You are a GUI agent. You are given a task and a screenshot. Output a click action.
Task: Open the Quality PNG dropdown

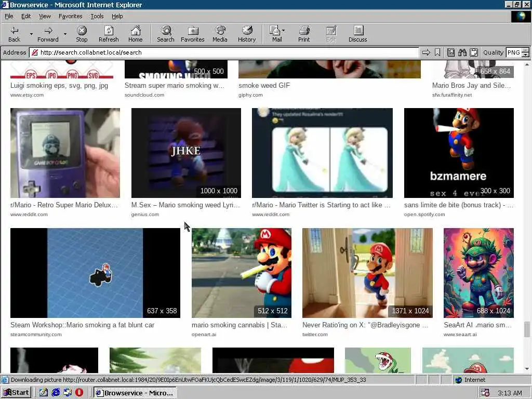[525, 52]
